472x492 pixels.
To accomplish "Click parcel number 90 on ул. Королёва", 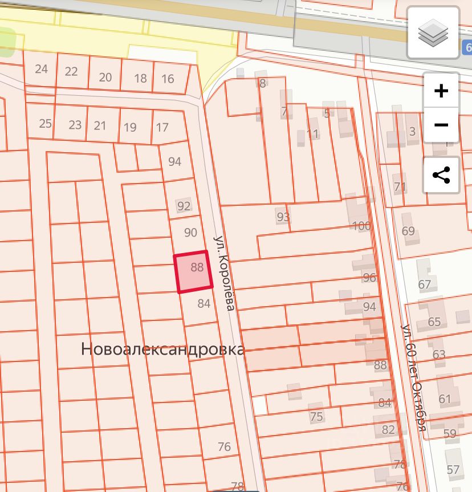I will 190,233.
